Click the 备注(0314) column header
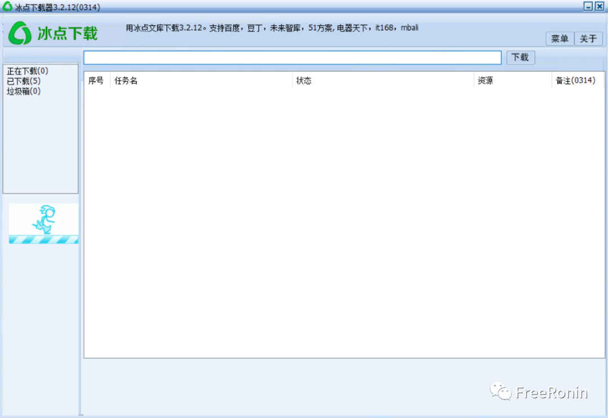 [578, 80]
